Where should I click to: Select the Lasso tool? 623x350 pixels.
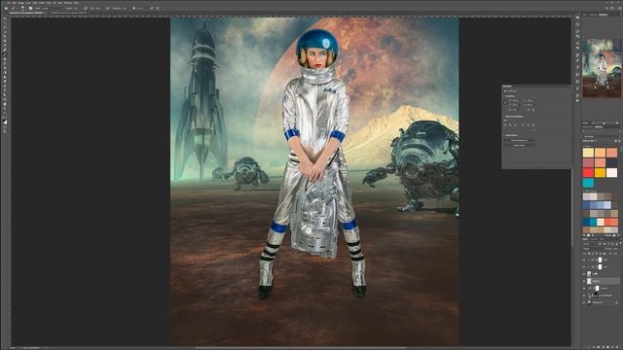pos(5,27)
